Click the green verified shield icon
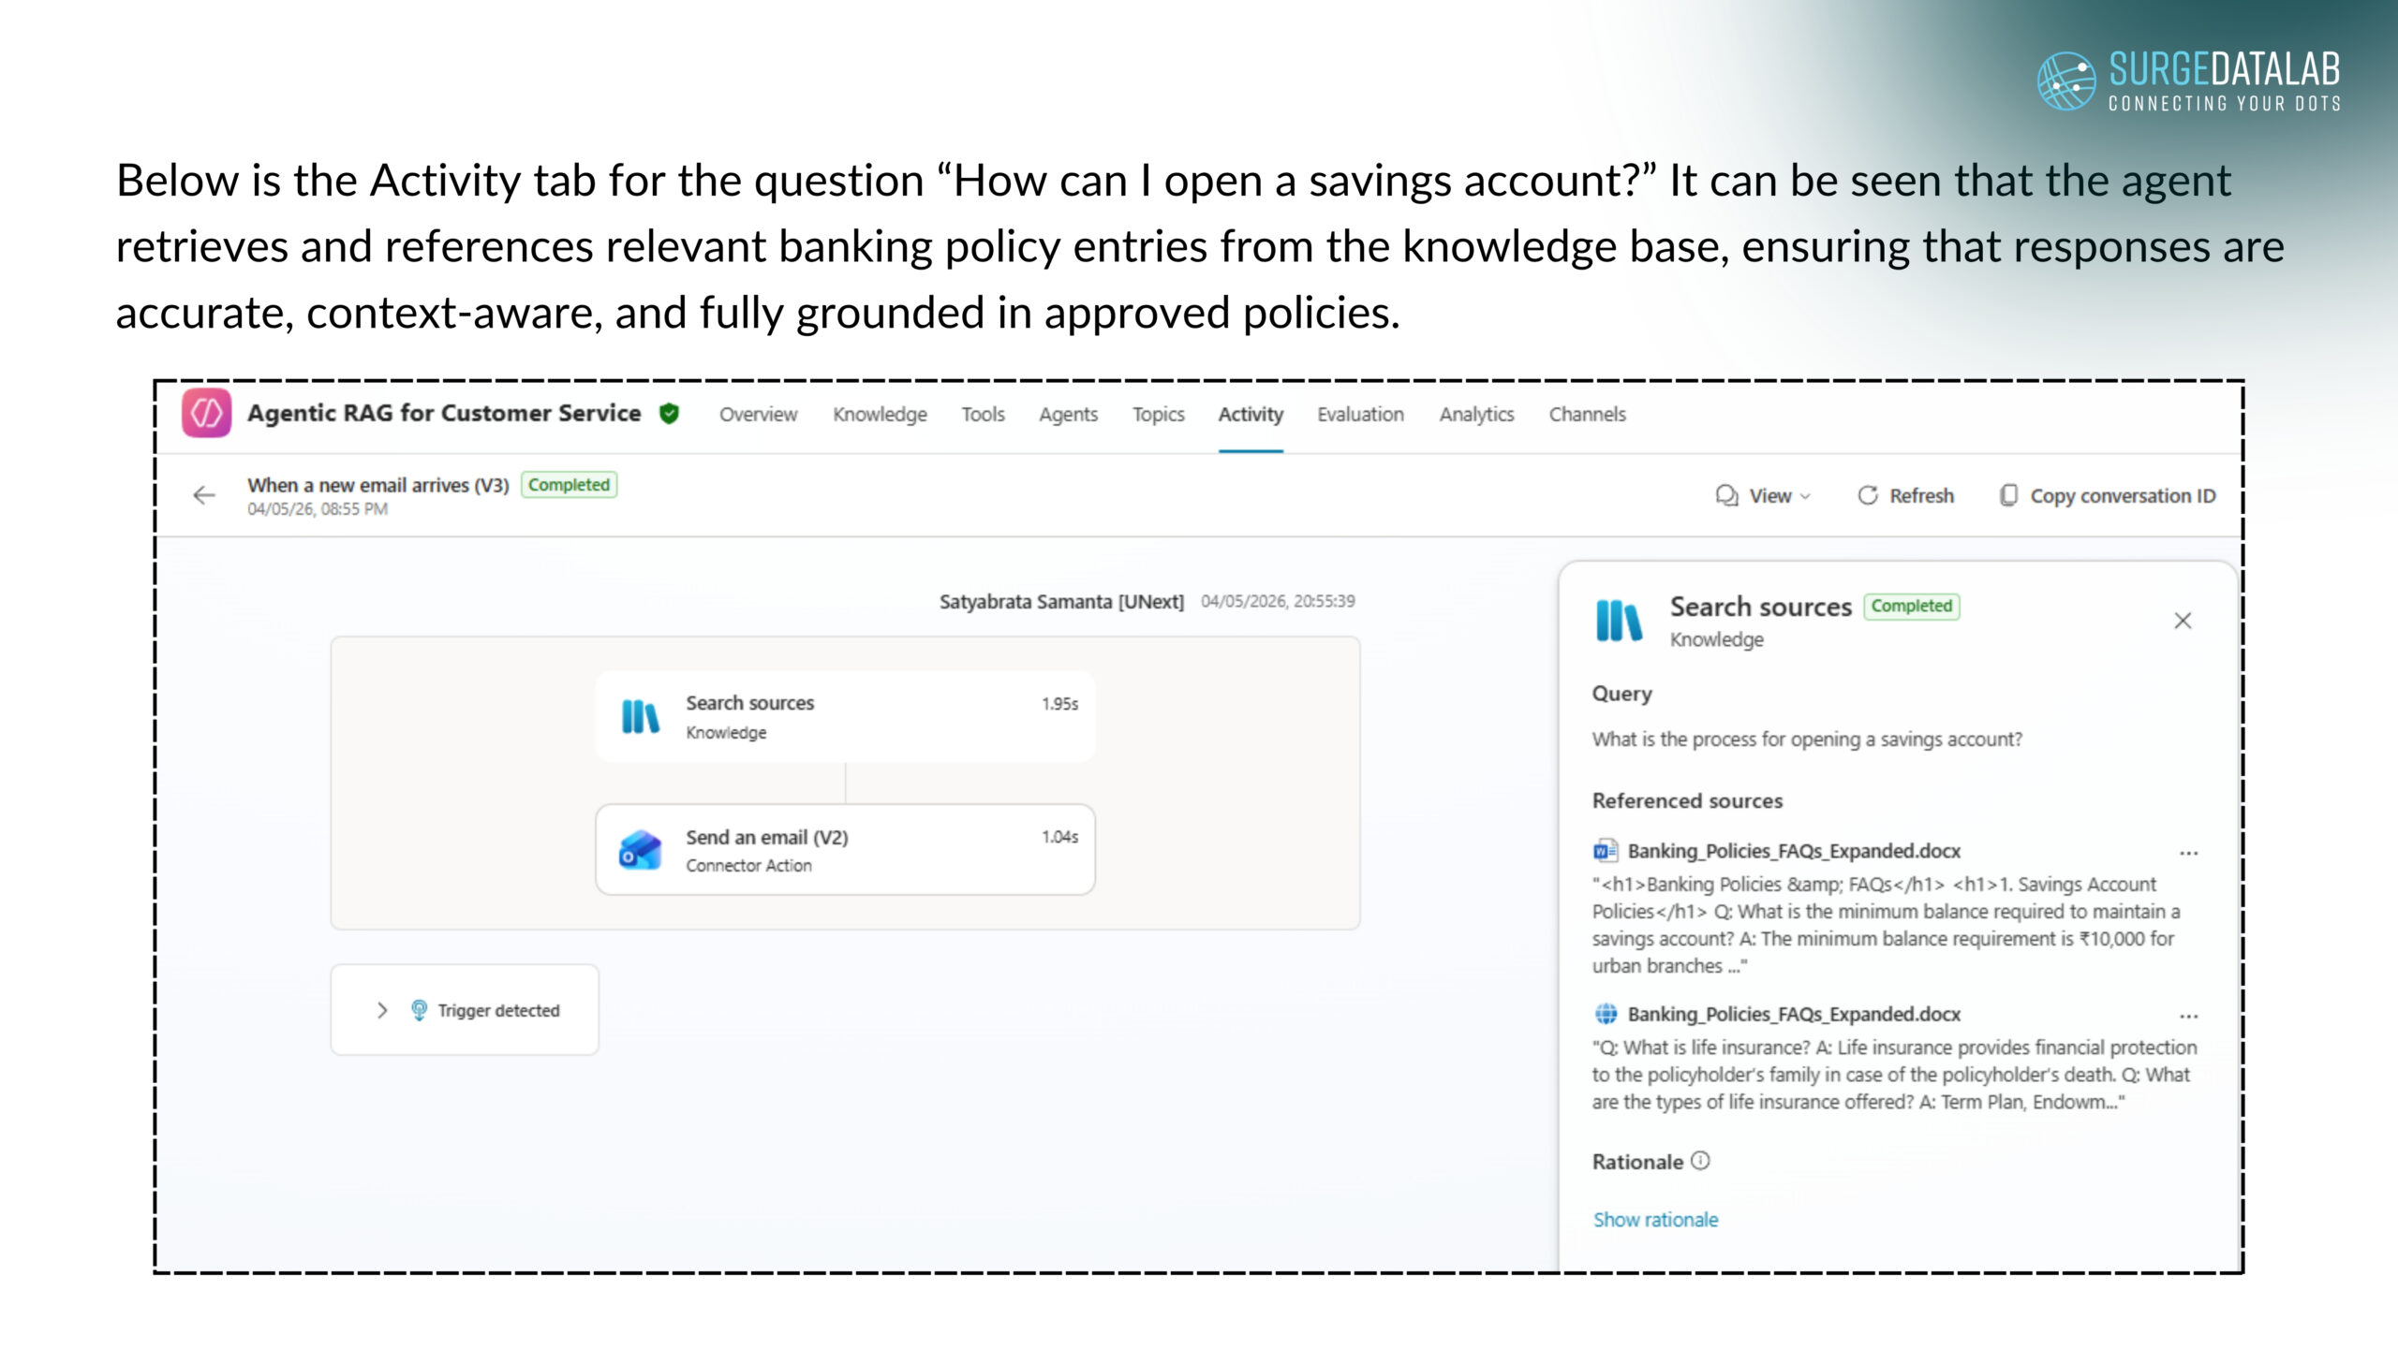The image size is (2398, 1348). [669, 413]
